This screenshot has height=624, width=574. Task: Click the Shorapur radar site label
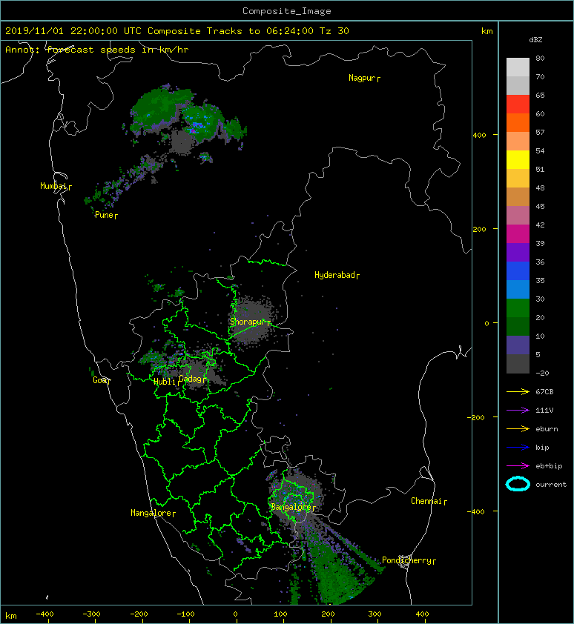click(x=250, y=322)
